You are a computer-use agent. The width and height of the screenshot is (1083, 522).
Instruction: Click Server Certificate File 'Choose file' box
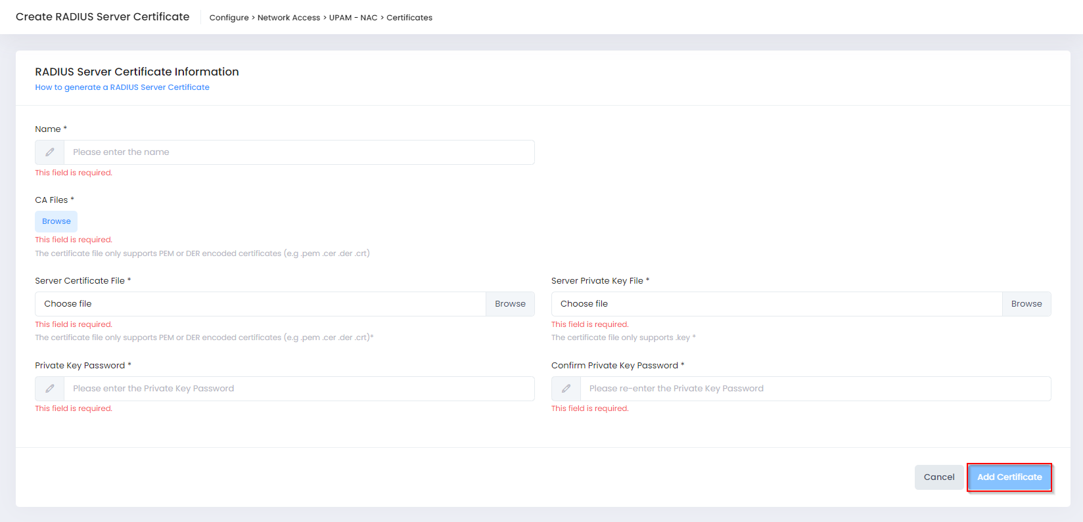260,304
